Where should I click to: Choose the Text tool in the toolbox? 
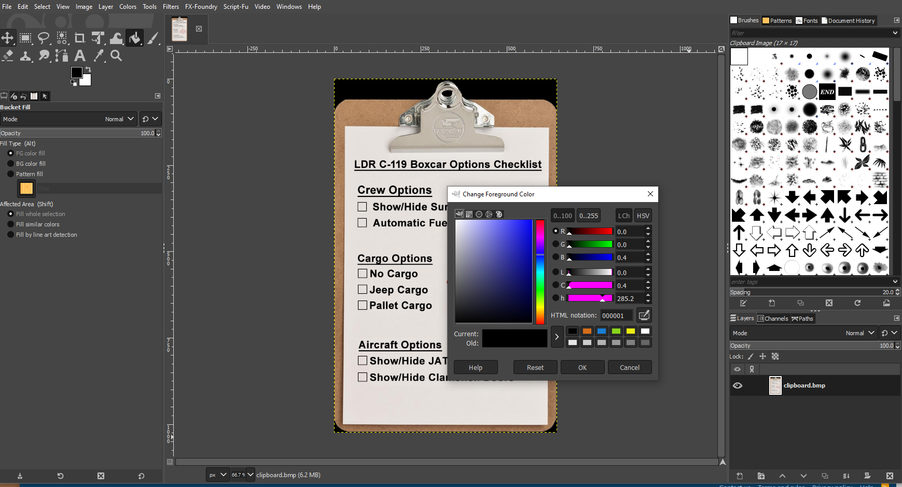(x=80, y=55)
